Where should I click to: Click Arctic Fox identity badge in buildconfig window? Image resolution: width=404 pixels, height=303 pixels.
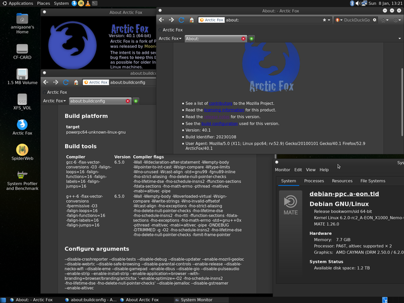96,82
